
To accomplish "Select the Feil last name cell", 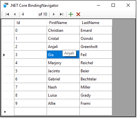I will [x=96, y=55].
